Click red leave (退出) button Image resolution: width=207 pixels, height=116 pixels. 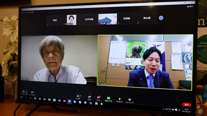click(x=187, y=105)
